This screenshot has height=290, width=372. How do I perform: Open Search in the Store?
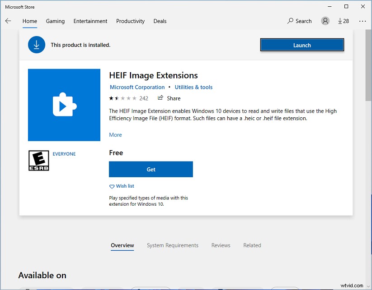click(299, 21)
